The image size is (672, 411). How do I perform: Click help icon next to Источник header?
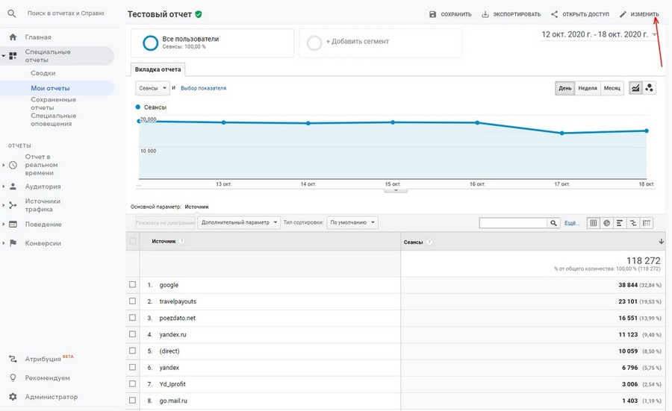coord(181,241)
